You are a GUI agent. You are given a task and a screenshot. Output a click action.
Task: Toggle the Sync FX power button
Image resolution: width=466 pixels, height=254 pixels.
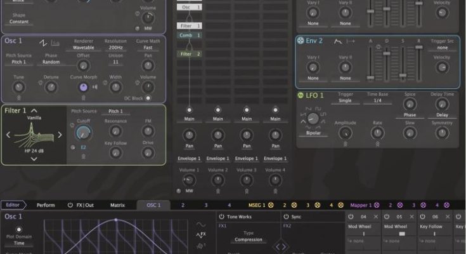click(285, 217)
